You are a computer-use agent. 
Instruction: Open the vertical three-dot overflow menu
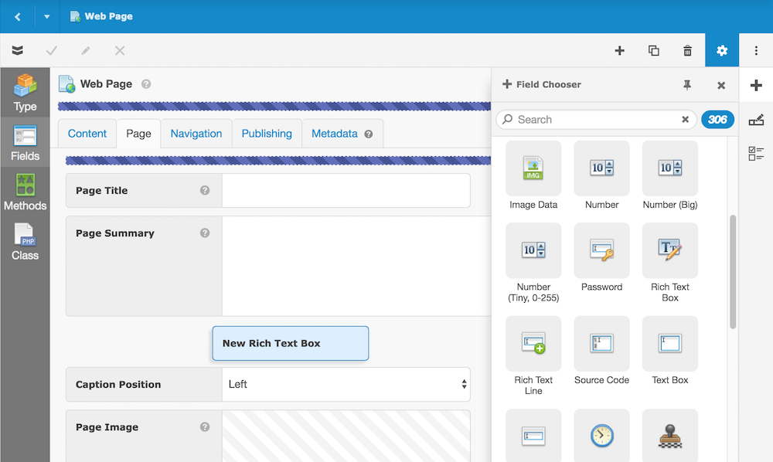[756, 51]
